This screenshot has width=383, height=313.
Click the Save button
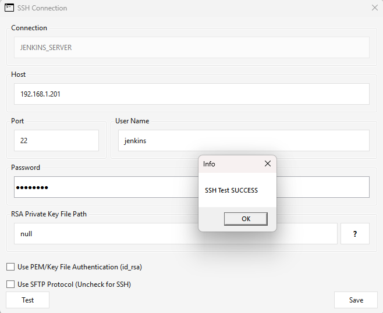click(356, 300)
